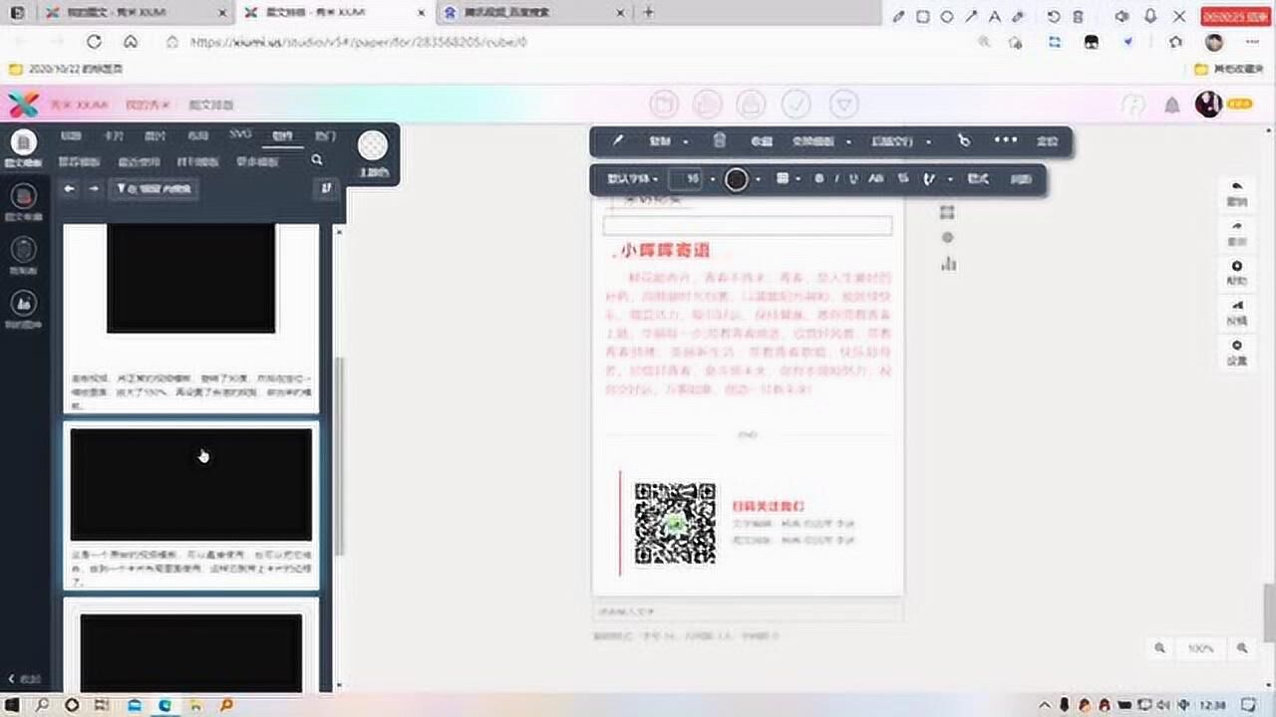Click the 重做 redo button in the right panel
The height and width of the screenshot is (717, 1276).
click(1237, 234)
